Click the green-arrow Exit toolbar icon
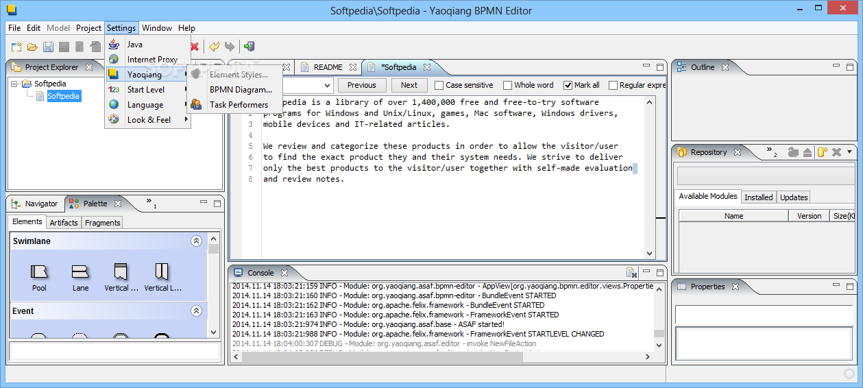Screen dimensions: 863x388 click(250, 47)
